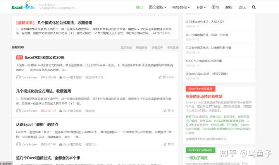Open the VBA编程 course link
The image size is (279, 165).
click(x=191, y=121)
